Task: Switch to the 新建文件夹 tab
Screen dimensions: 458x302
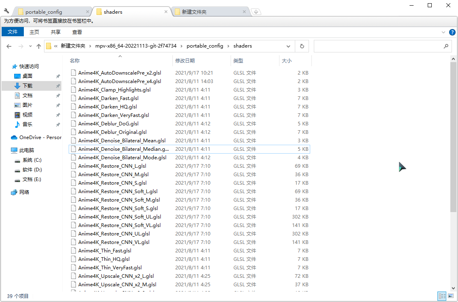Action: tap(210, 12)
